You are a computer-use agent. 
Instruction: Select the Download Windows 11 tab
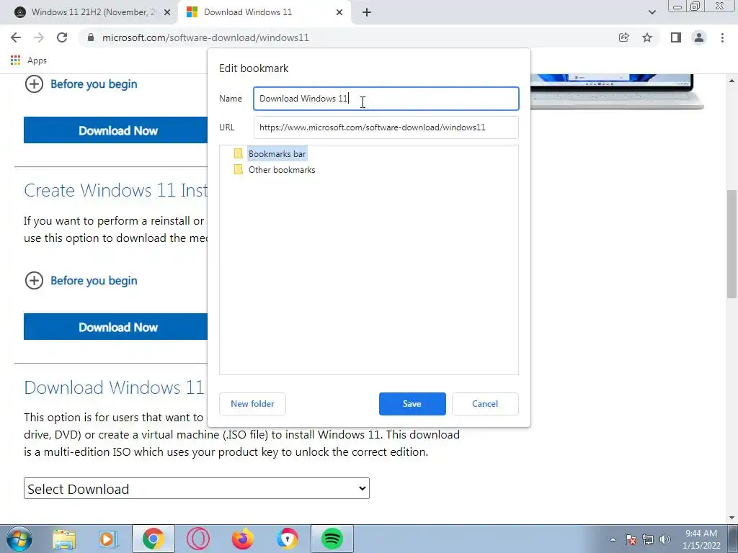click(265, 12)
